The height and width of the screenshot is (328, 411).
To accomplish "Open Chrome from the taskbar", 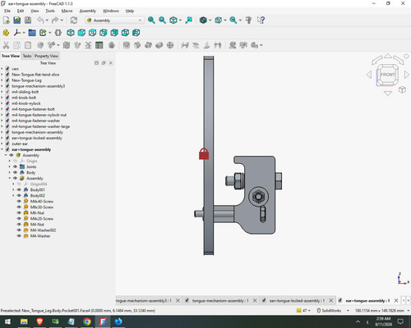I will tap(87, 321).
